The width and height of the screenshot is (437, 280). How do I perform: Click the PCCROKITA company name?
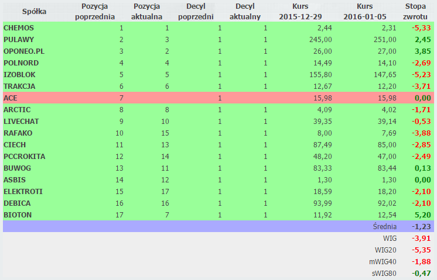25,157
